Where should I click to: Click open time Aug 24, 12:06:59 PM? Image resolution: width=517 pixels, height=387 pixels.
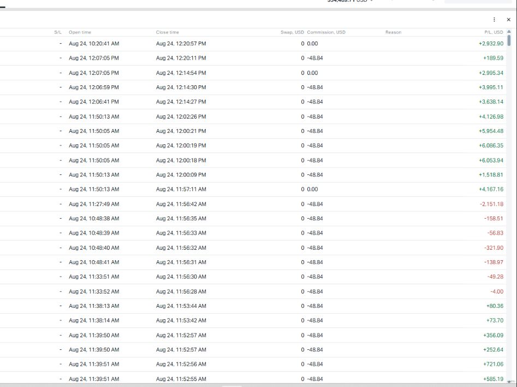point(94,87)
